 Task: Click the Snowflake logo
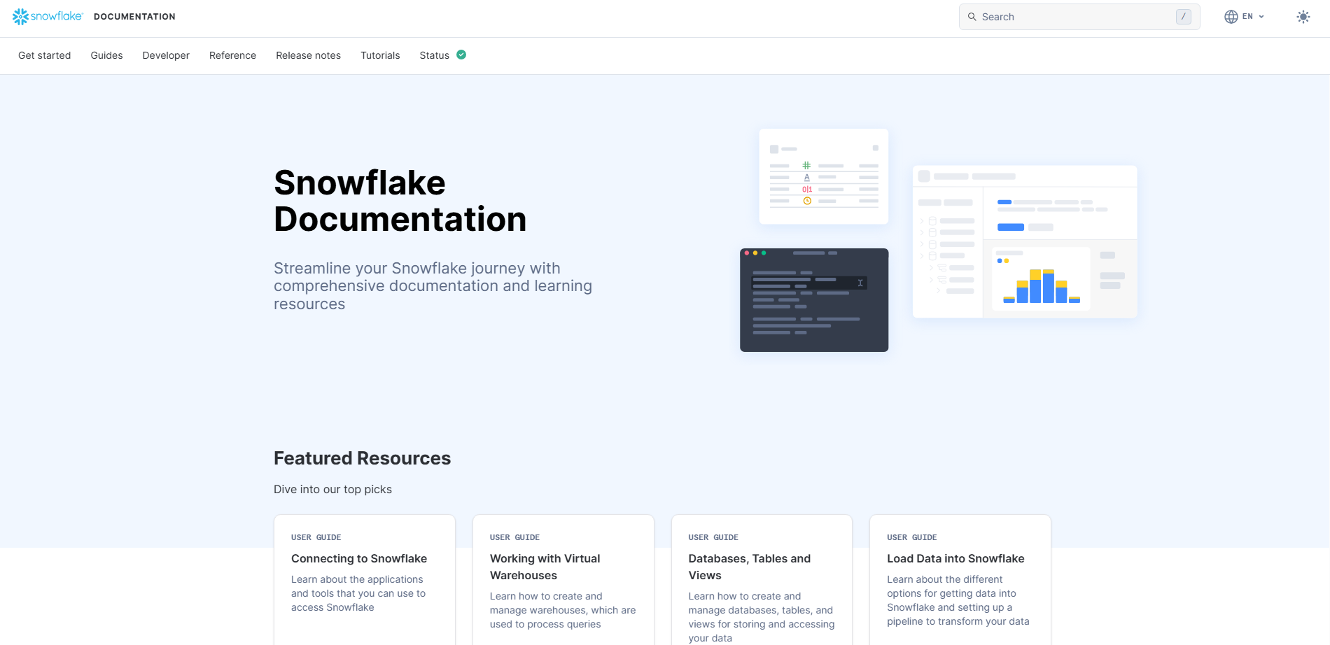click(48, 16)
